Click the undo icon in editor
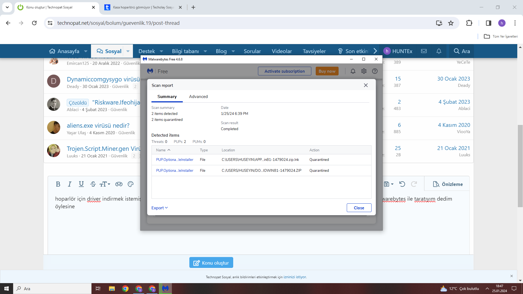 tap(402, 184)
